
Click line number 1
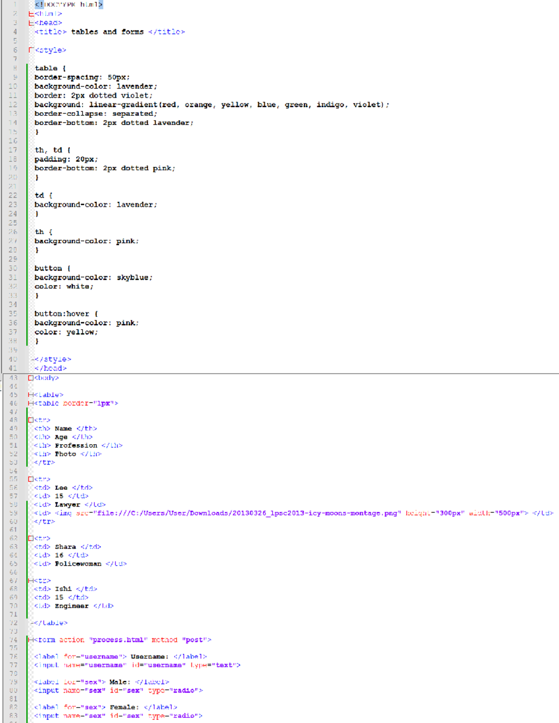click(x=14, y=5)
